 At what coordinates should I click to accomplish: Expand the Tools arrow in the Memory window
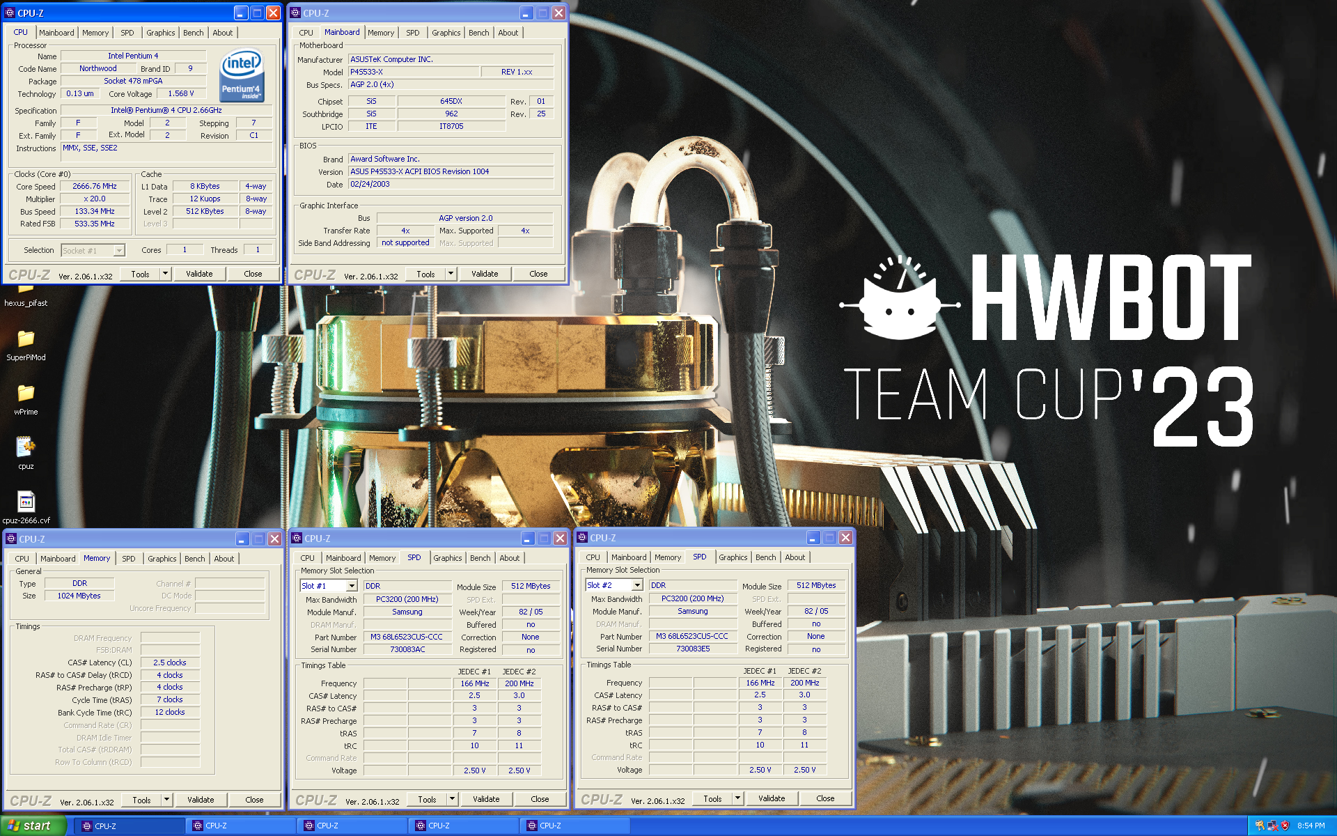(x=166, y=800)
